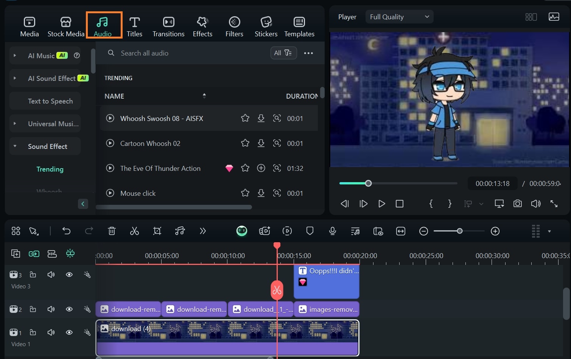Image resolution: width=571 pixels, height=359 pixels.
Task: Download Whoosh Swoosh 08 - AISFX
Action: pos(261,118)
